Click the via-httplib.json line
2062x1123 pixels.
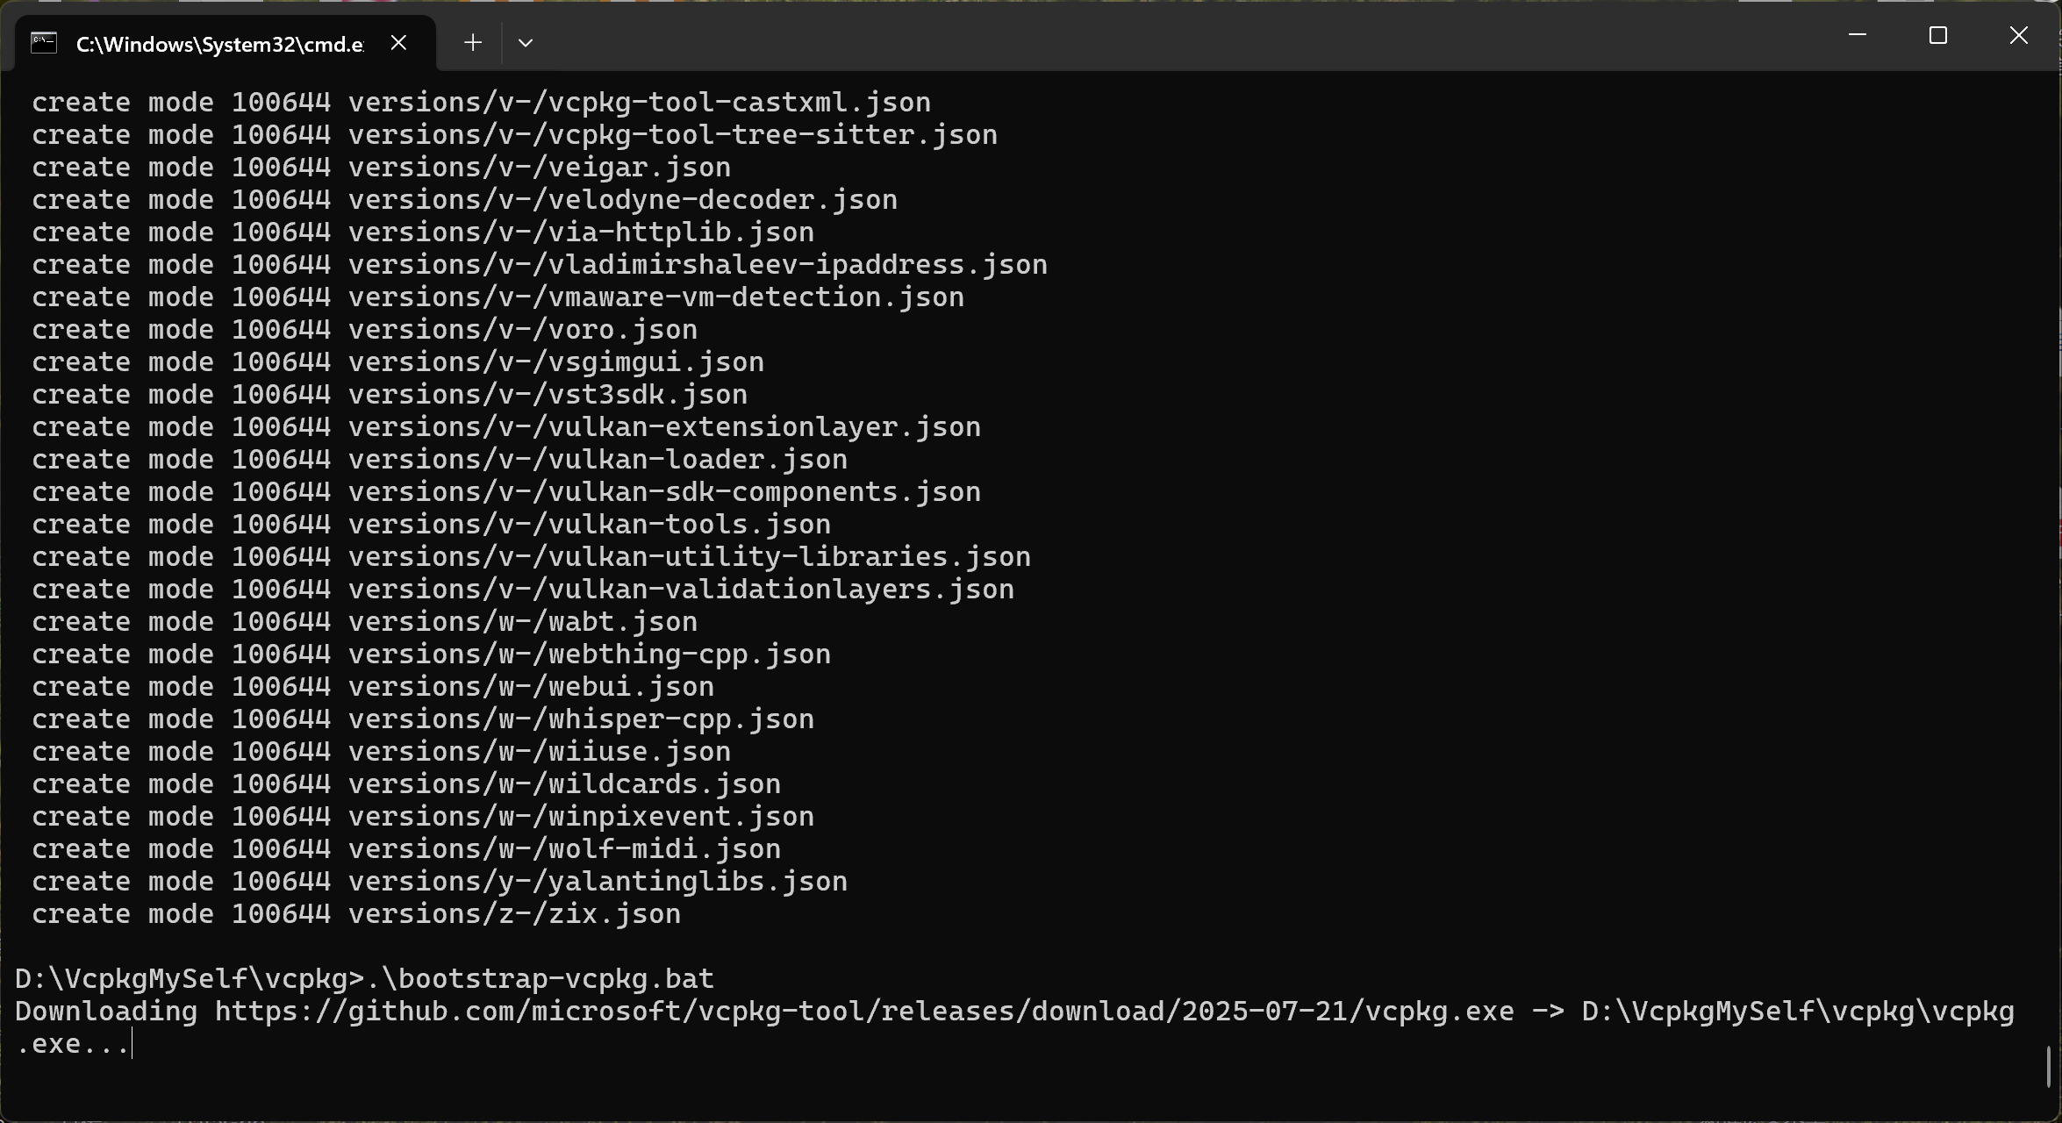tap(423, 232)
